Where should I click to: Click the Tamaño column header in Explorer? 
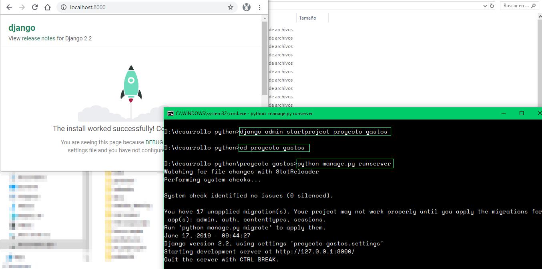click(307, 18)
